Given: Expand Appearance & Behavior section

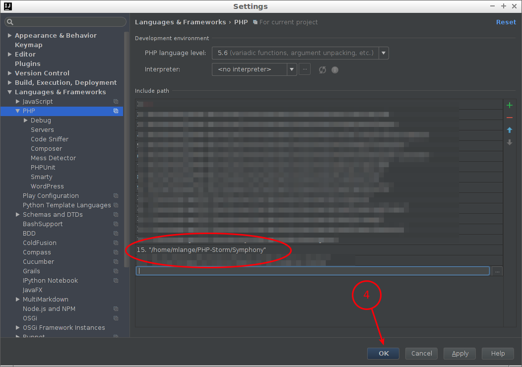Looking at the screenshot, I should [9, 35].
